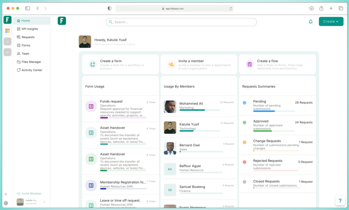Click the notification bell icon
Image resolution: width=349 pixels, height=210 pixels.
tap(310, 22)
